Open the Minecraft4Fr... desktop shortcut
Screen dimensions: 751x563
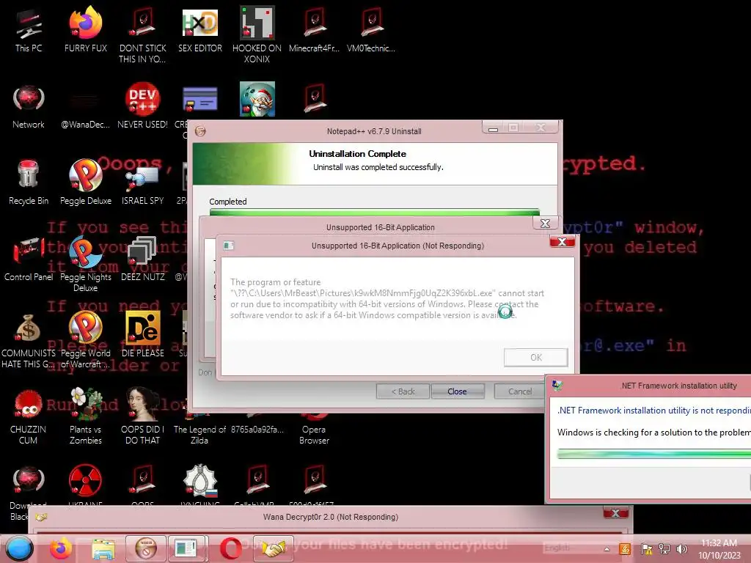[314, 30]
